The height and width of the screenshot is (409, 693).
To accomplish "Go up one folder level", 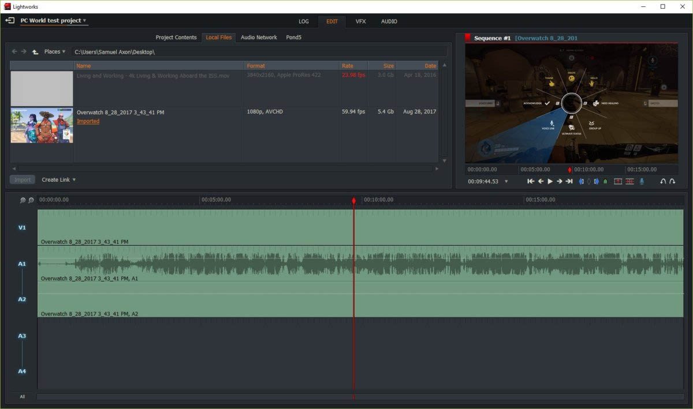I will (35, 51).
